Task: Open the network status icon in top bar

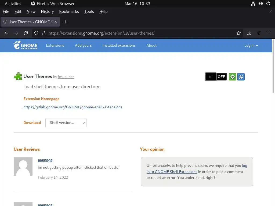Action: tap(253, 4)
